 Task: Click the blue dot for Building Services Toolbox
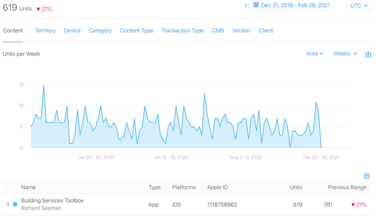pos(15,204)
